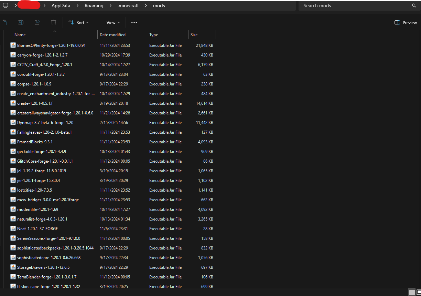Click the Share icon in toolbar
421x296 pixels.
37,22
